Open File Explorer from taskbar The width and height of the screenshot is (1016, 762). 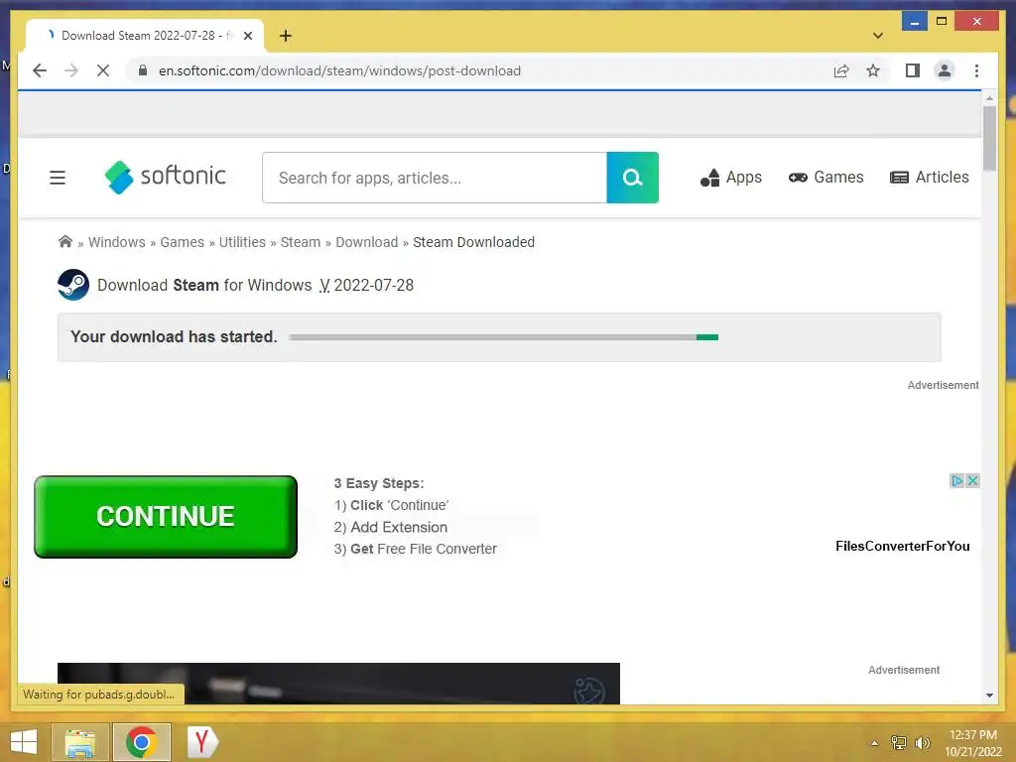pos(80,742)
